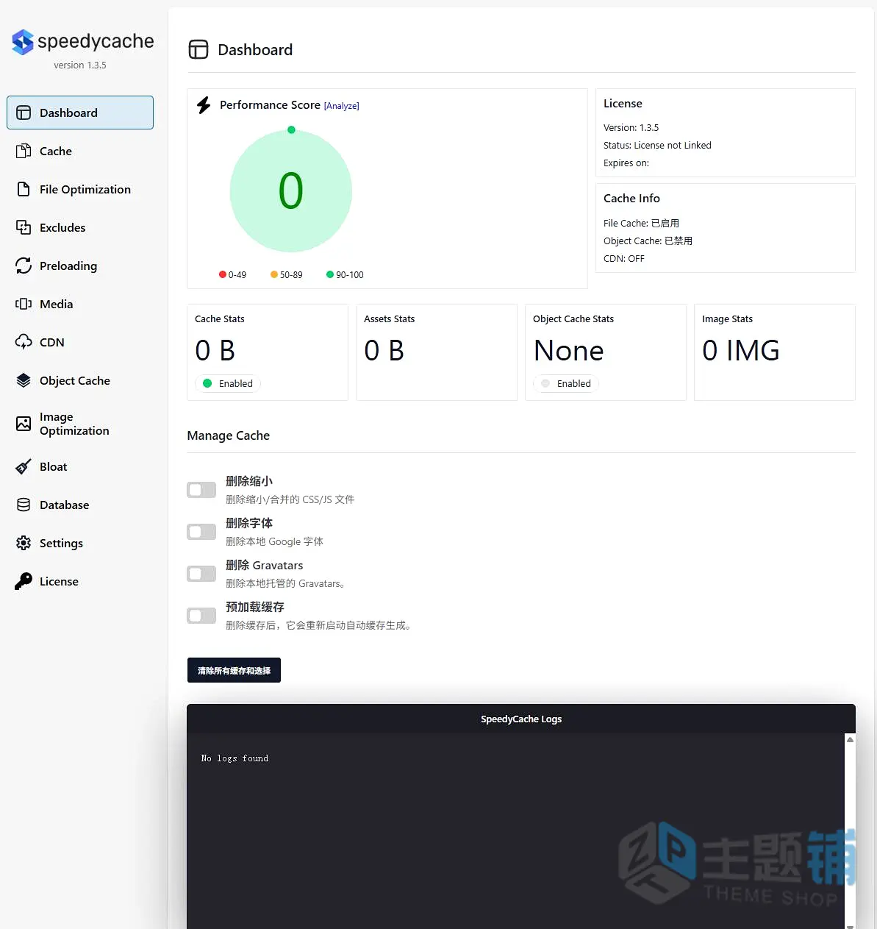877x929 pixels.
Task: Click the CDN sidebar link
Action: 80,342
